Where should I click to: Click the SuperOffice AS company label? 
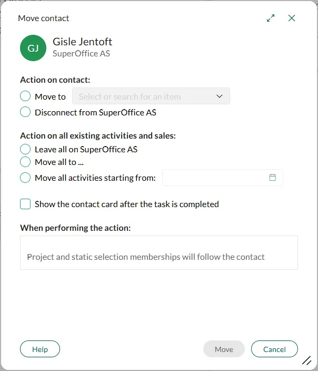coord(81,53)
